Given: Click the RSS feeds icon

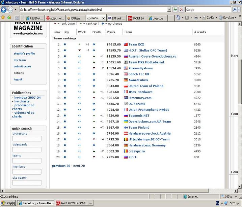Looking at the screenshot, I should pos(187,18).
